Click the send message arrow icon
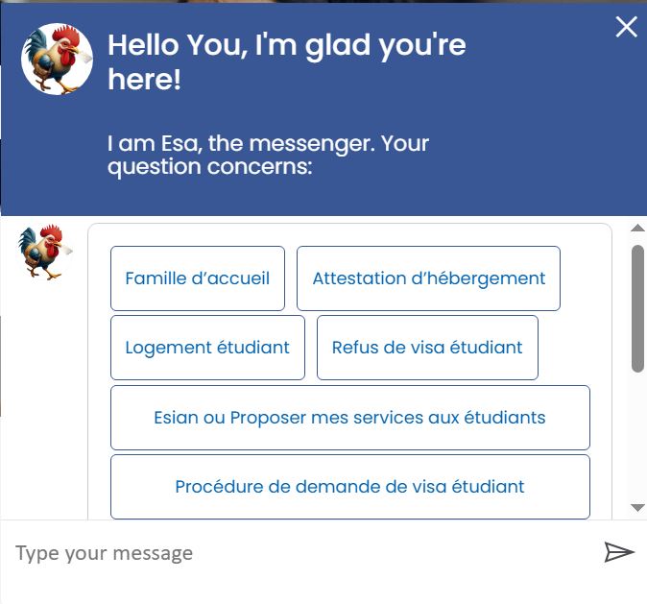The height and width of the screenshot is (604, 647). tap(619, 552)
